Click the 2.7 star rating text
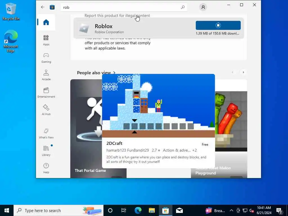 coord(156,150)
